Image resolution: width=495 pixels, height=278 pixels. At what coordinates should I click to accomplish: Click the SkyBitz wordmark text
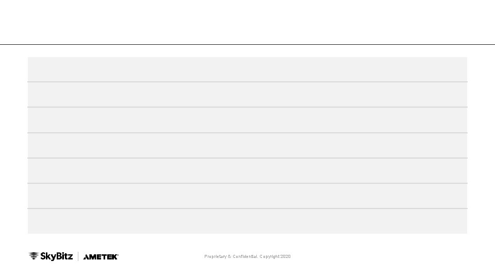(57, 256)
